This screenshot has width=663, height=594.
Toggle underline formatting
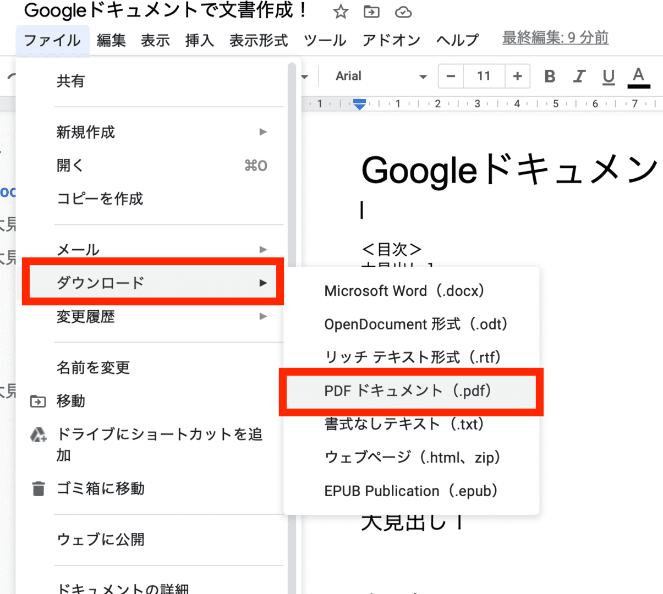(x=608, y=76)
